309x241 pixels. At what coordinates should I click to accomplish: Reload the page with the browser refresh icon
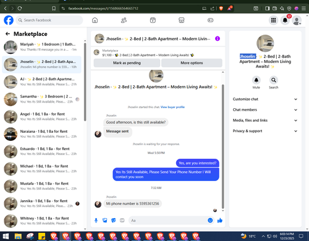20,9
